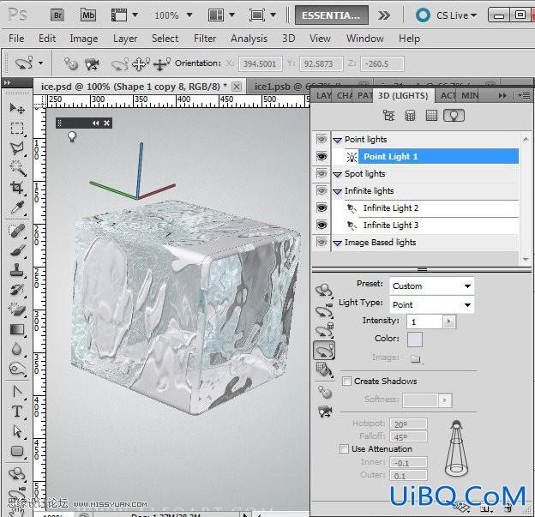Open the Preset dropdown showing Custom
The image size is (535, 517).
click(431, 286)
